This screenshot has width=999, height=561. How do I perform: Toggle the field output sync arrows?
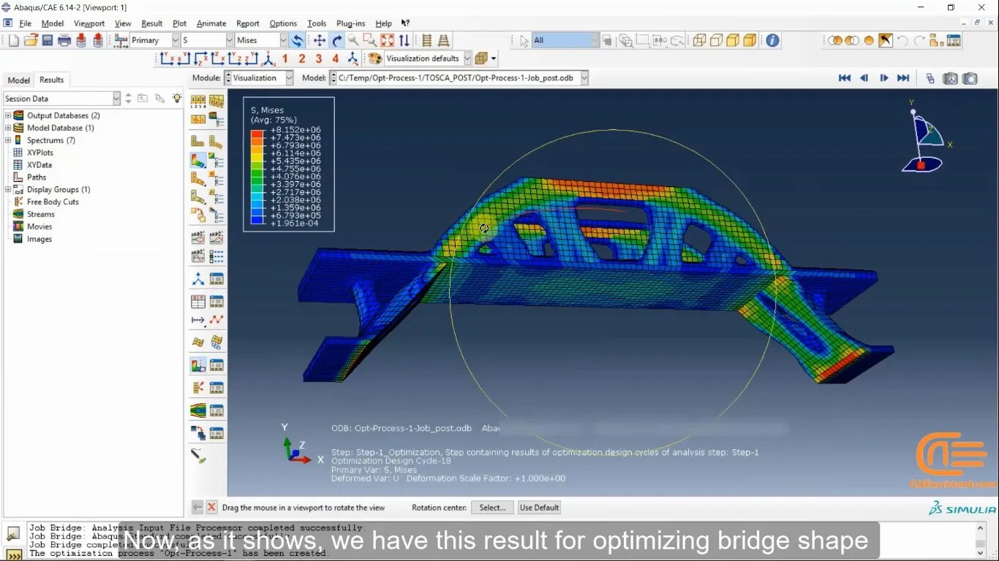coord(297,40)
